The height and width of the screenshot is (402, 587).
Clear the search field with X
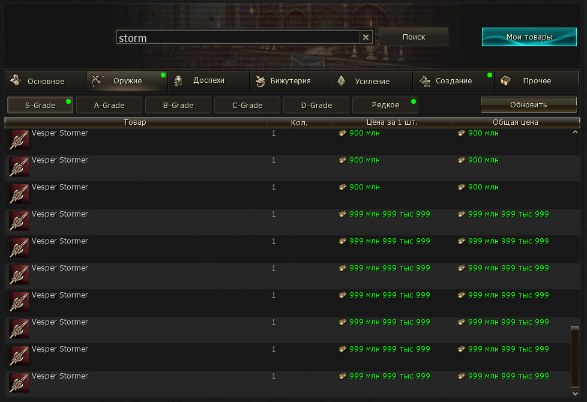coord(366,37)
